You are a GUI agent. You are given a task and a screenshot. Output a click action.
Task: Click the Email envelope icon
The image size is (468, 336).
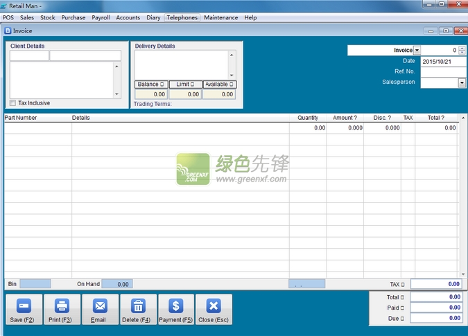click(101, 306)
